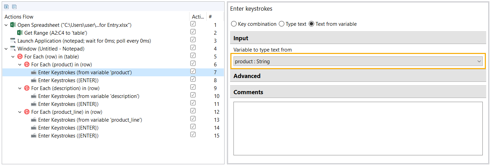Click the loop icon of For Each (row)

coord(20,57)
